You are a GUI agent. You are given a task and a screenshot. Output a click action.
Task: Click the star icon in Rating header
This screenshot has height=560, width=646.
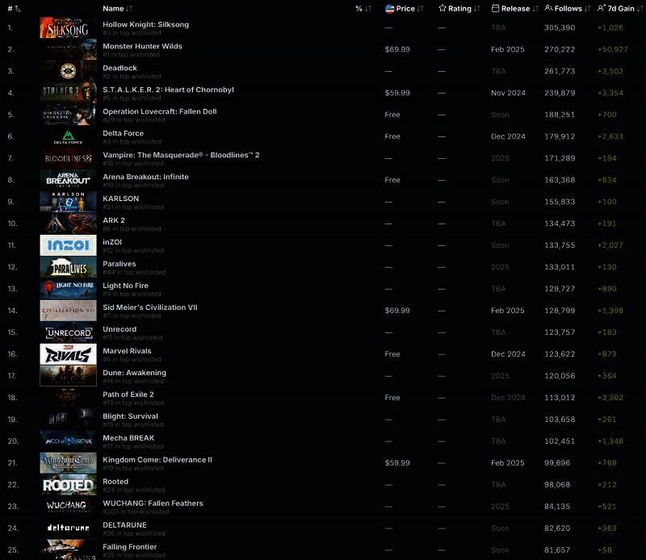[443, 8]
